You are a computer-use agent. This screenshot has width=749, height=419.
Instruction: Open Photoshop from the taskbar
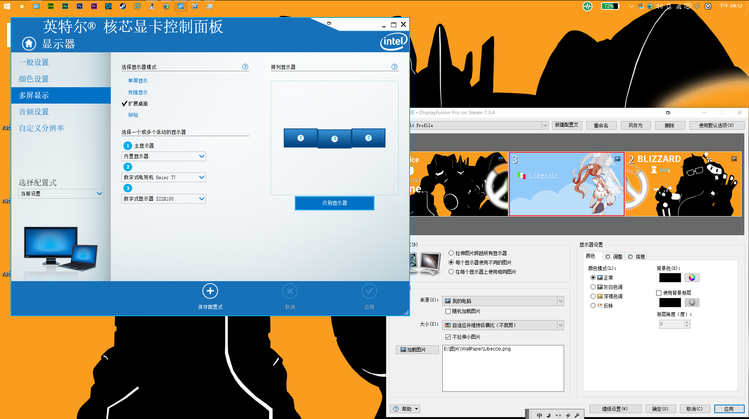80,6
